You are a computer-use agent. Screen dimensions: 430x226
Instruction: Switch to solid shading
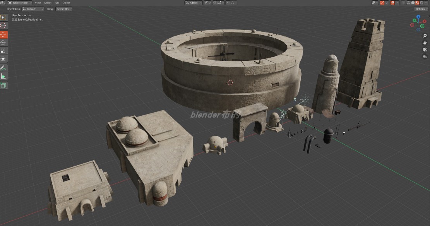click(x=413, y=3)
